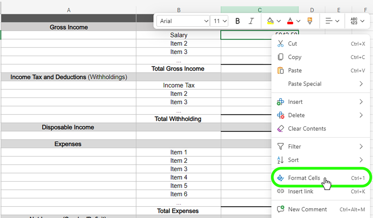Select column A header
The image size is (373, 218).
[69, 10]
